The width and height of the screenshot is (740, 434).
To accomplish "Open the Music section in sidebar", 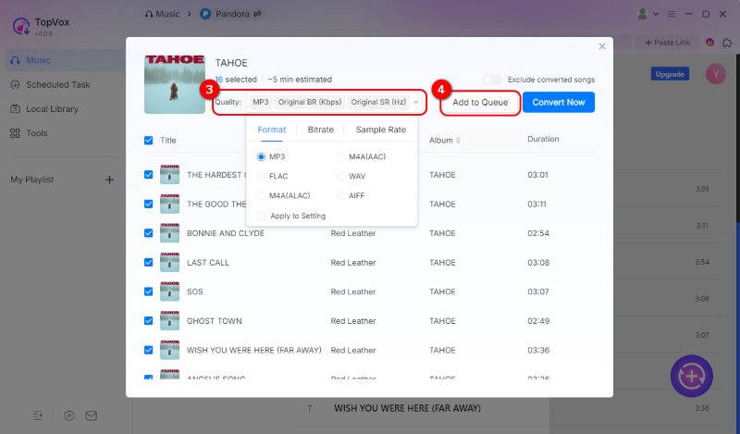I will [64, 60].
